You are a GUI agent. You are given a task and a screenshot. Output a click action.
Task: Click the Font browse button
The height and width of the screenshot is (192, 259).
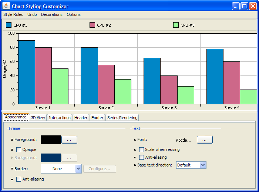coord(205,140)
